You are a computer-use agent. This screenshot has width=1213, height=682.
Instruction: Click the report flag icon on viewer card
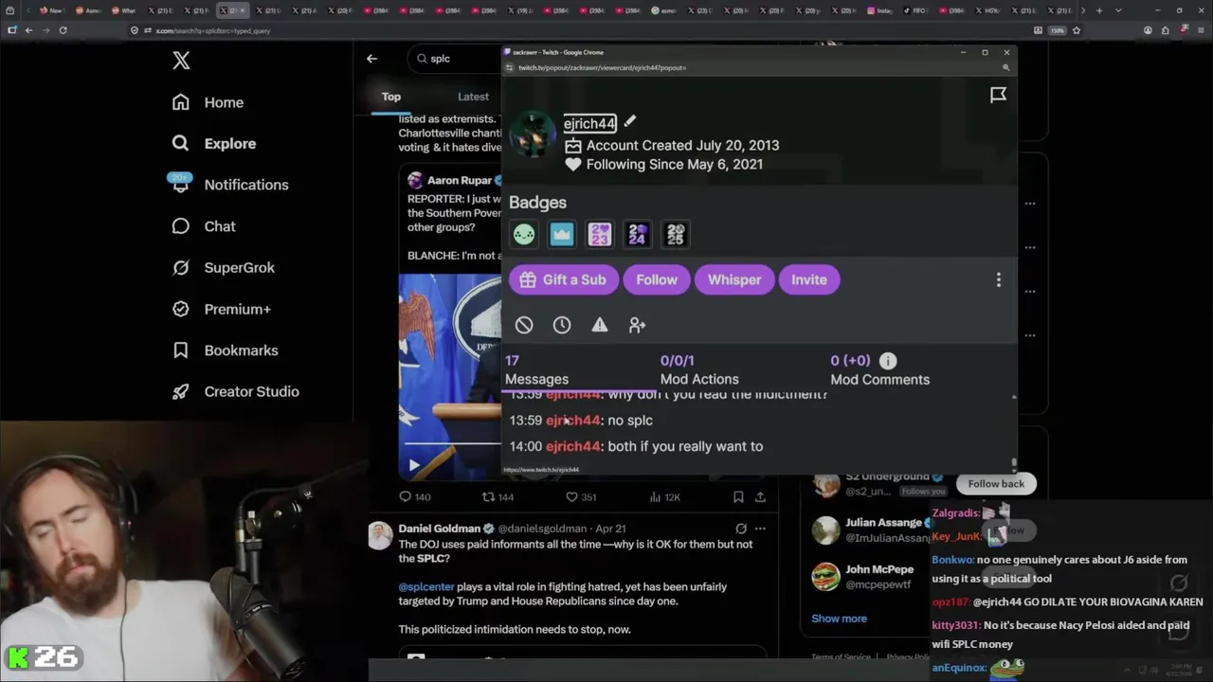[x=998, y=95]
